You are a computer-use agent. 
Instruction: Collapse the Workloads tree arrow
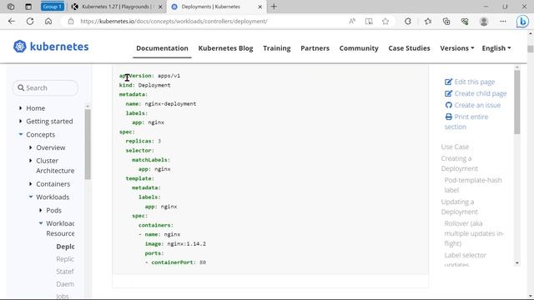tap(31, 197)
